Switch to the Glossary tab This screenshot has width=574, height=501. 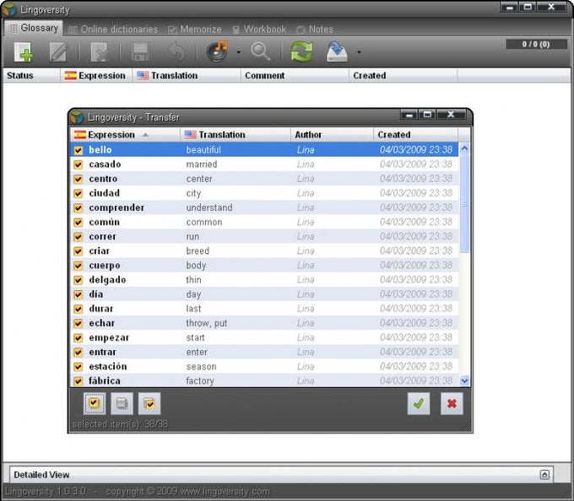[x=34, y=28]
